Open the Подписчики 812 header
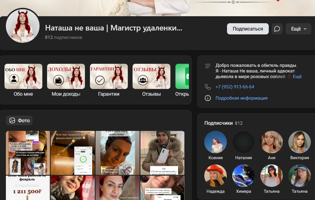315x200 pixels. (x=223, y=123)
